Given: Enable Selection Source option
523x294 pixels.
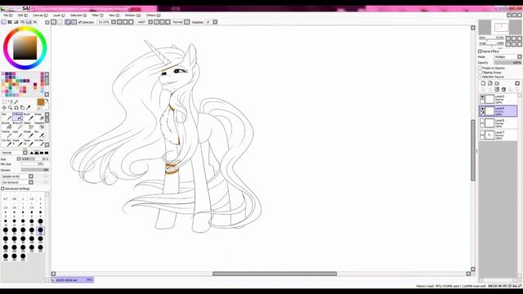Looking at the screenshot, I should 480,77.
